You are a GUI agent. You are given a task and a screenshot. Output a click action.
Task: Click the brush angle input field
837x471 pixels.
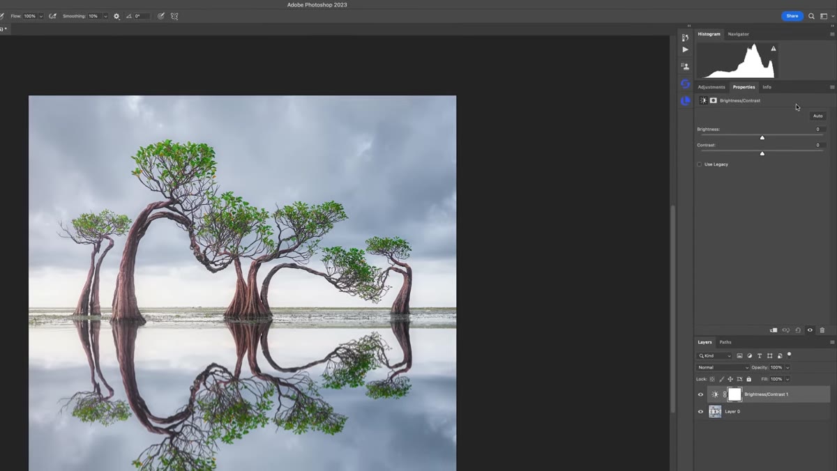pyautogui.click(x=142, y=16)
